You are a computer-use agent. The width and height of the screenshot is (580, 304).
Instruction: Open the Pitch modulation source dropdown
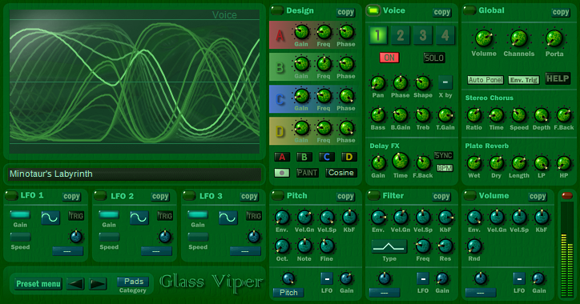click(x=288, y=293)
